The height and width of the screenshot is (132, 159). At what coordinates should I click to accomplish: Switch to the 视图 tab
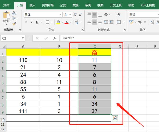100,5
